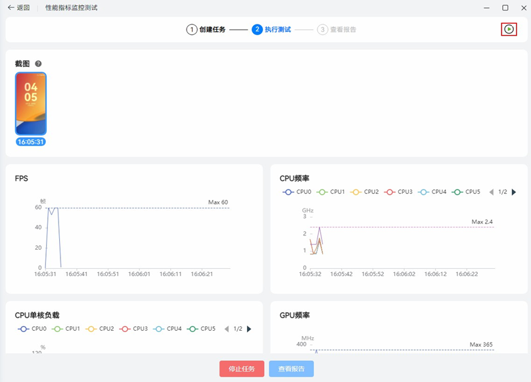Select step 3 查看报告
The image size is (531, 382).
pyautogui.click(x=336, y=30)
